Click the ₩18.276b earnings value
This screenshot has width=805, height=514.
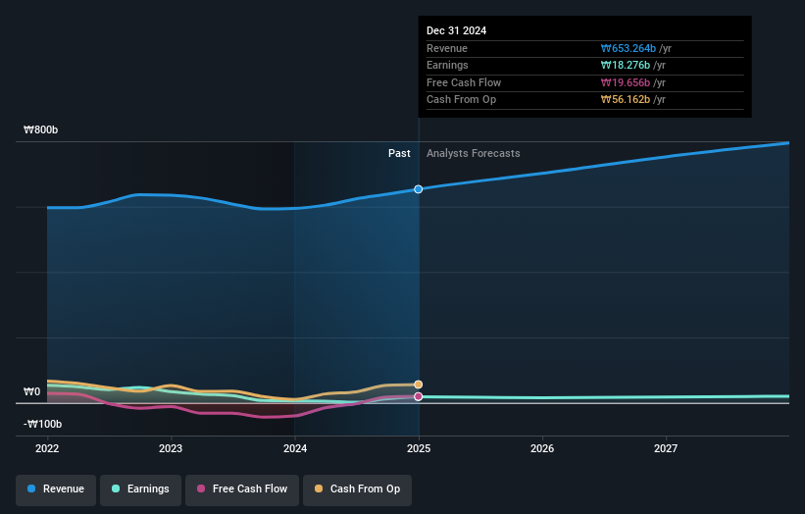626,65
